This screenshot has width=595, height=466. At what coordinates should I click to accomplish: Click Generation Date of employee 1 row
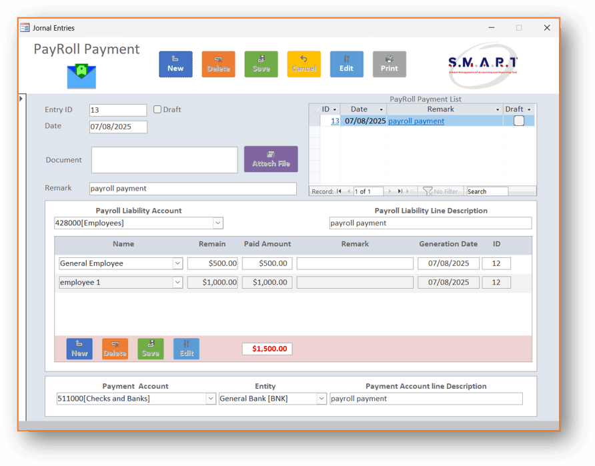(x=448, y=282)
